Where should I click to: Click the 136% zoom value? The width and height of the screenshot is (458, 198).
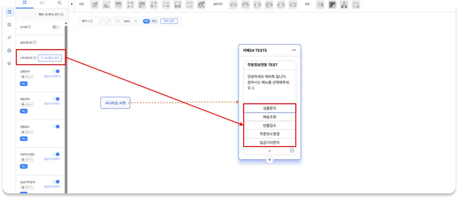126,21
